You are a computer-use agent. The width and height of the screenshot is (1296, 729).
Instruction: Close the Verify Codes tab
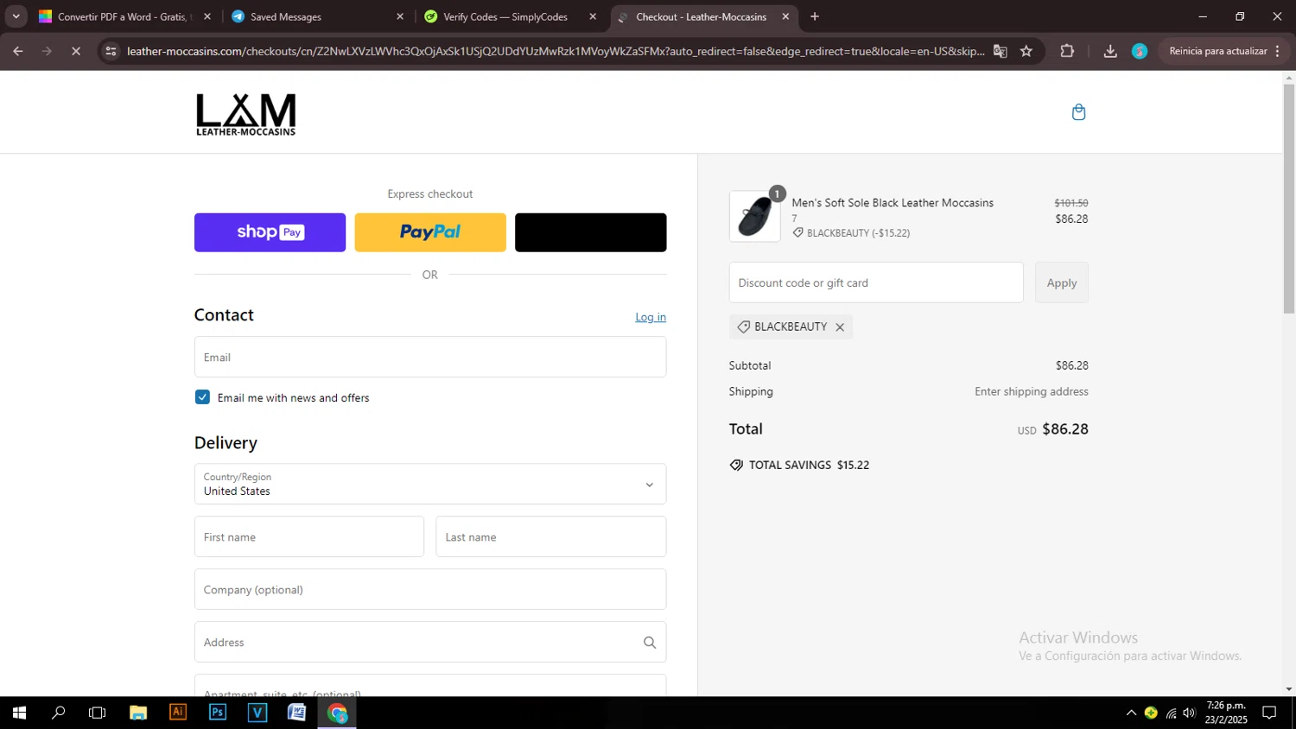click(593, 16)
